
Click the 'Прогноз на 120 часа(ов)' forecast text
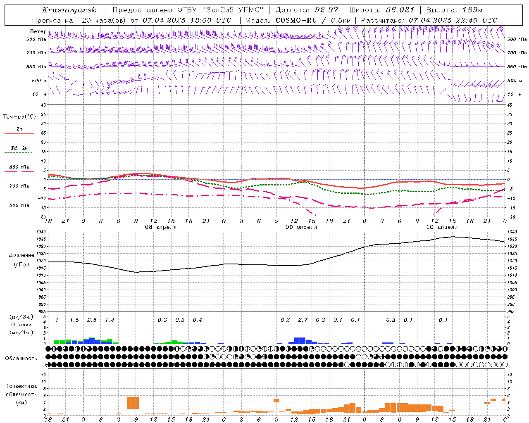pyautogui.click(x=79, y=20)
